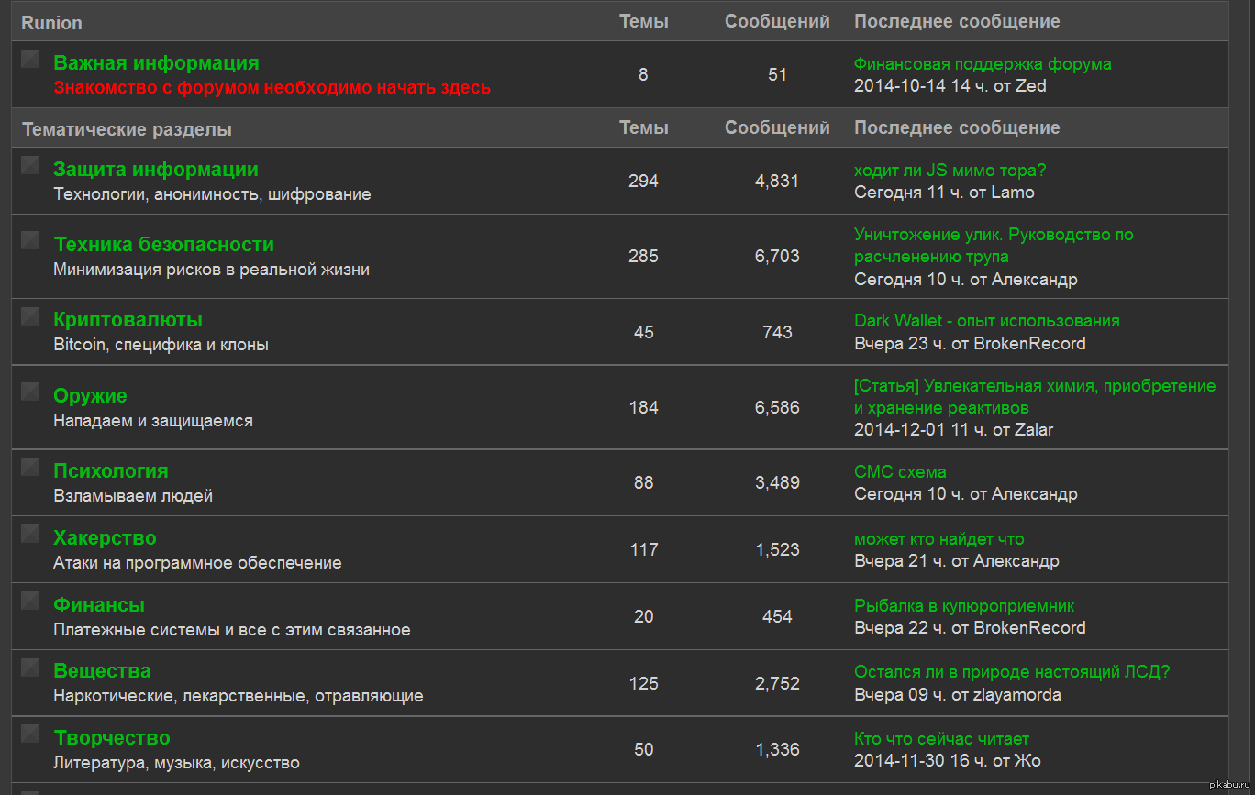Click the forum icon next to Психология
This screenshot has height=795, width=1255.
click(x=30, y=467)
